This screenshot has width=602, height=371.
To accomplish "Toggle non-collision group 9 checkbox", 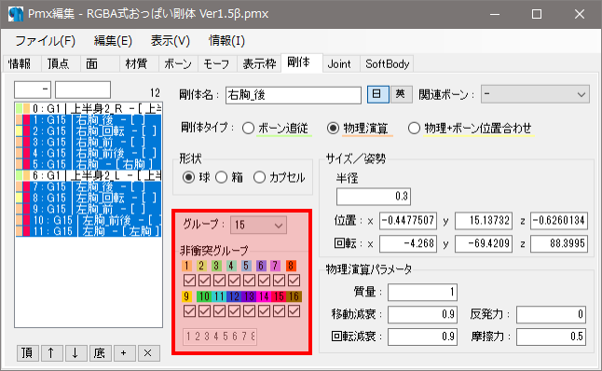I will pyautogui.click(x=190, y=311).
